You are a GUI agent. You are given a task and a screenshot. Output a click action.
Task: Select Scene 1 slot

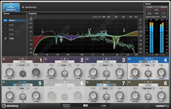point(14,20)
